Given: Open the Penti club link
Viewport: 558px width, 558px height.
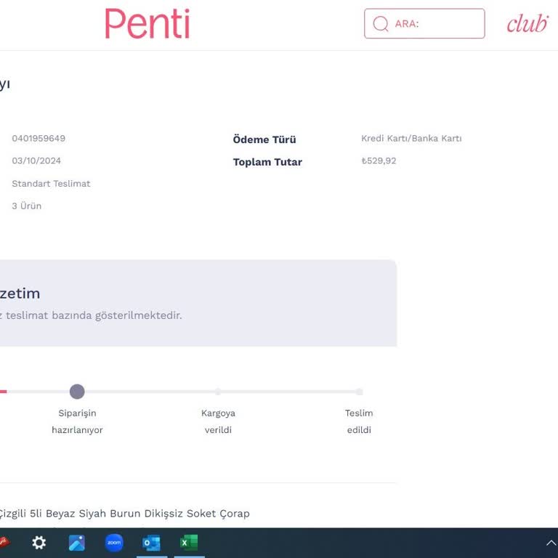Looking at the screenshot, I should 527,23.
